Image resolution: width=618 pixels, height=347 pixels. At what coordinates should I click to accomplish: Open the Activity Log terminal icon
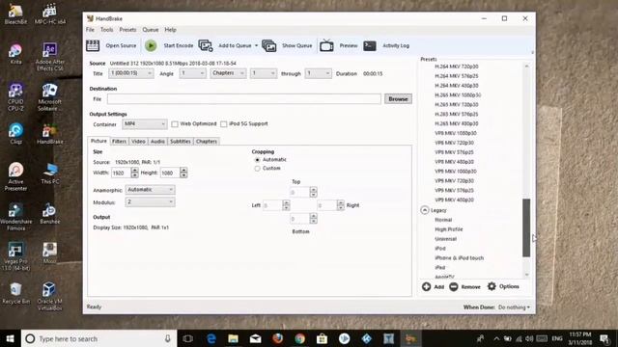[x=370, y=45]
